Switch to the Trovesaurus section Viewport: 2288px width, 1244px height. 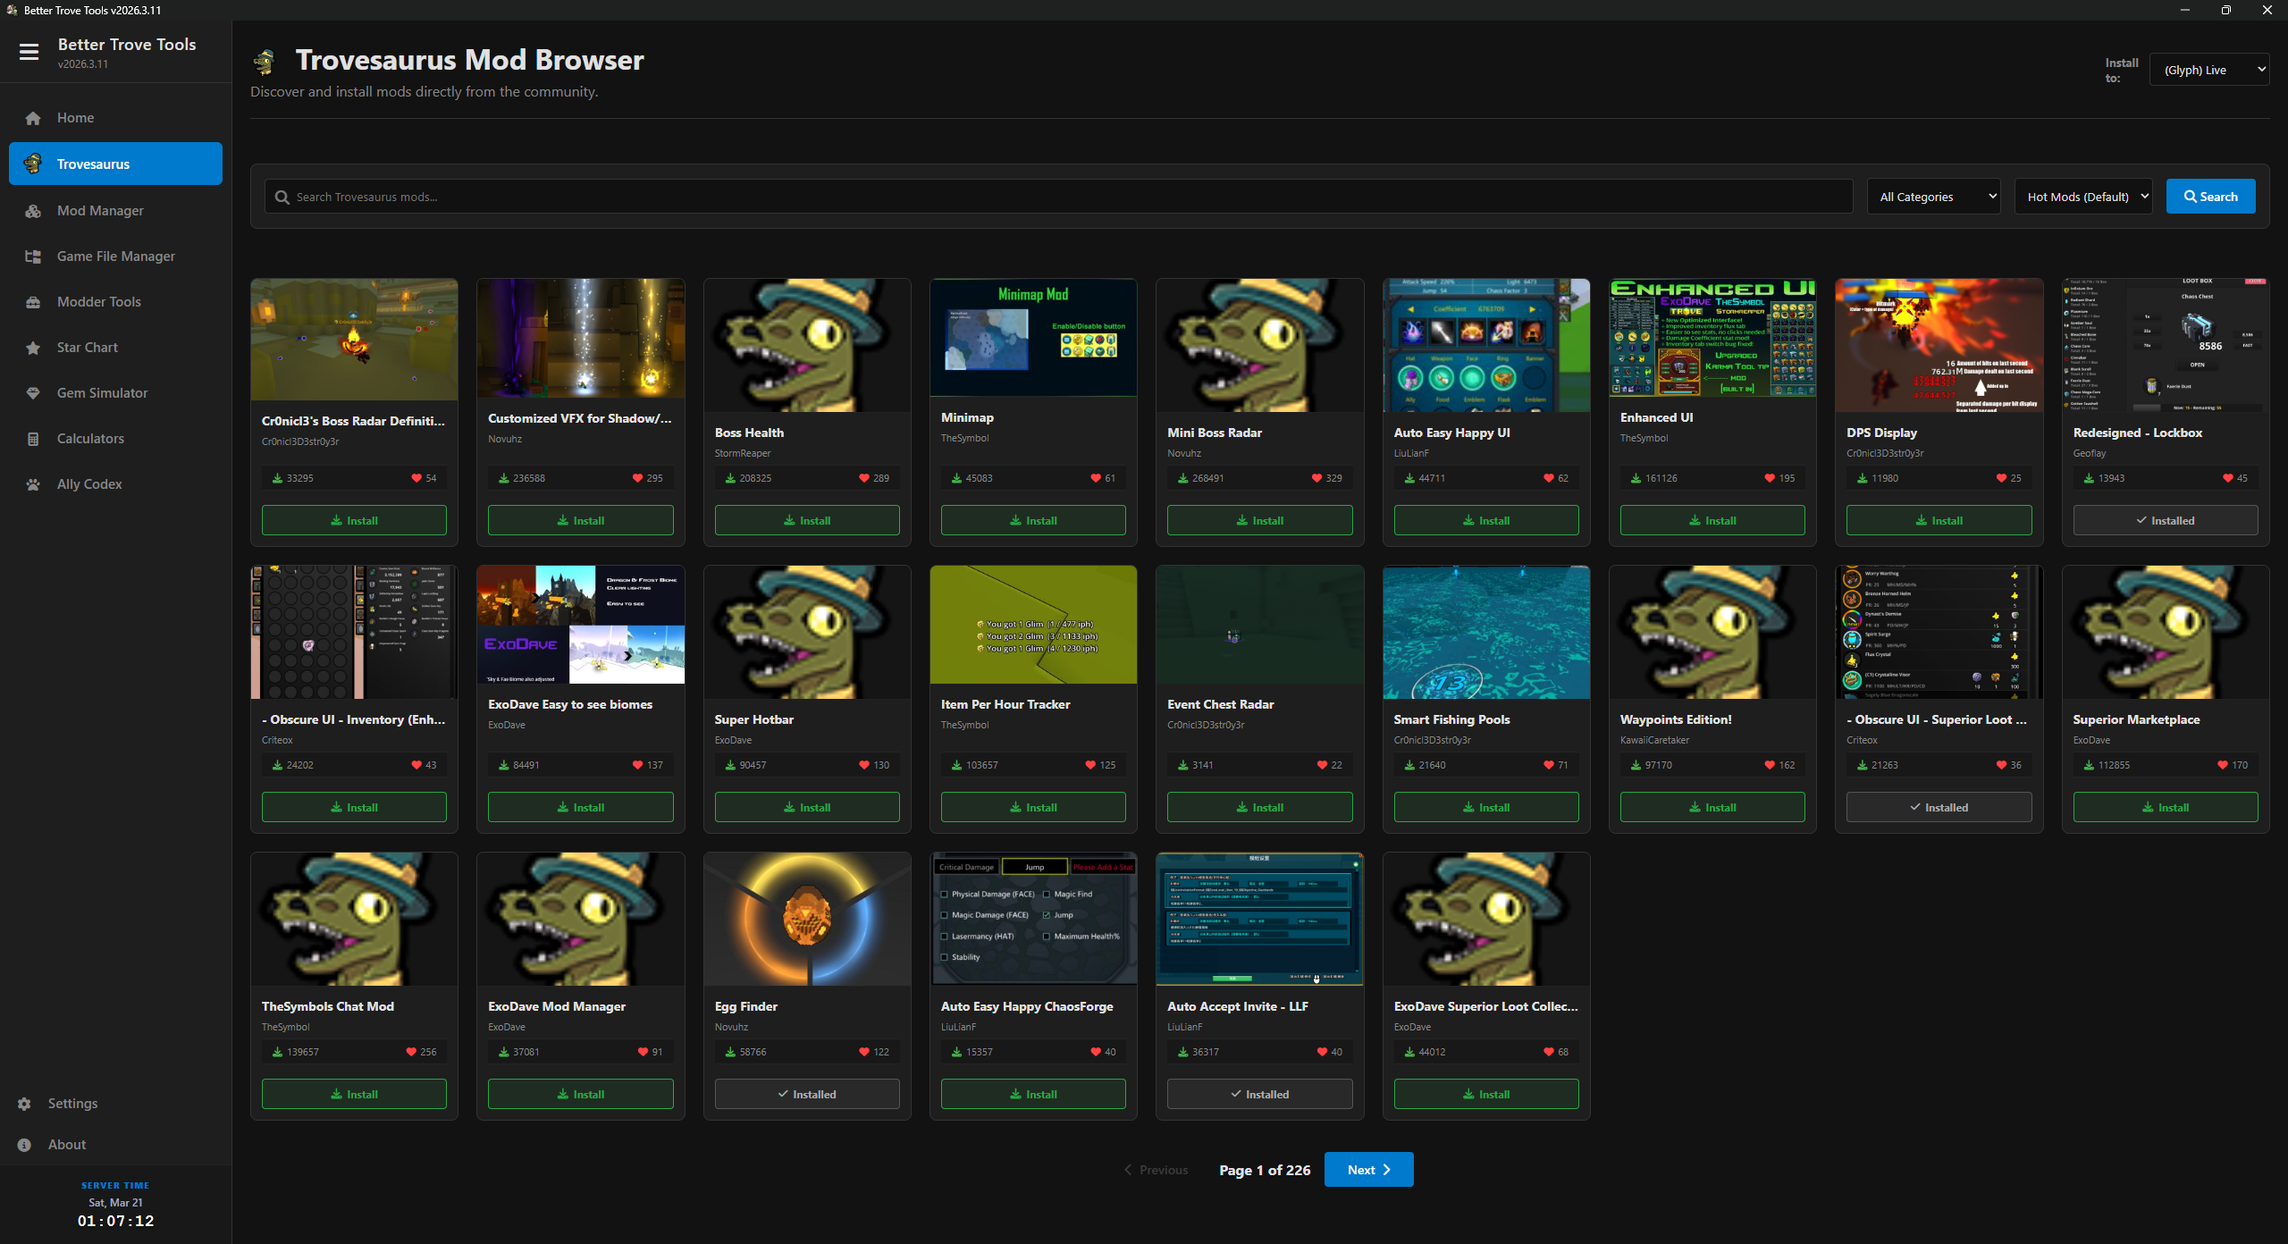click(114, 164)
